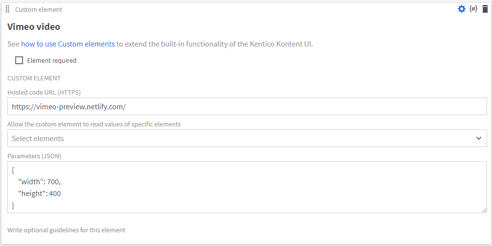
Task: Open the Select elements combo box
Action: (247, 138)
